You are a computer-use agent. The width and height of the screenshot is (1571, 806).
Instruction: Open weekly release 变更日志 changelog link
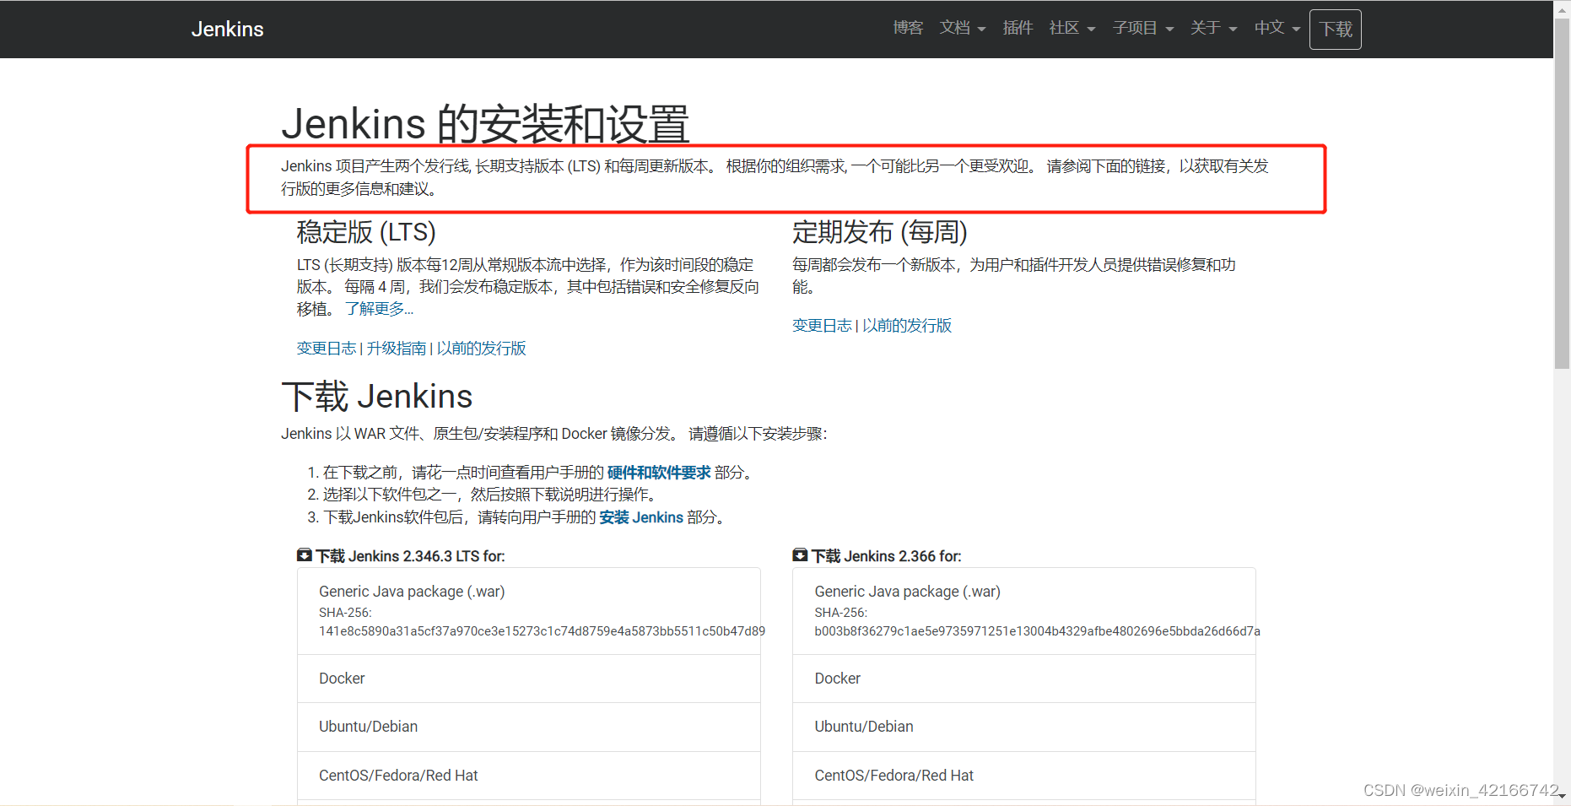click(x=822, y=326)
